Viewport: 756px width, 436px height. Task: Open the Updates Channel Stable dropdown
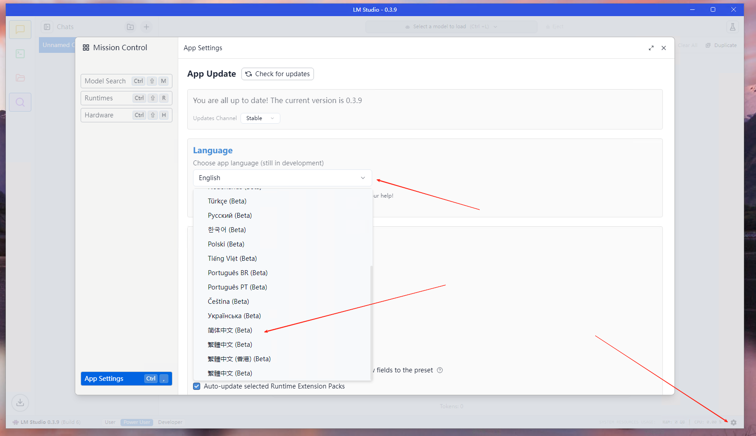tap(260, 118)
